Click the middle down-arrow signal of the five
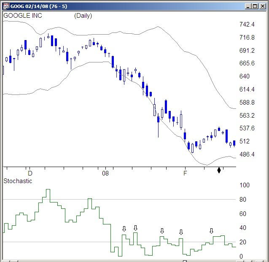This screenshot has width=269, height=262. pos(162,231)
